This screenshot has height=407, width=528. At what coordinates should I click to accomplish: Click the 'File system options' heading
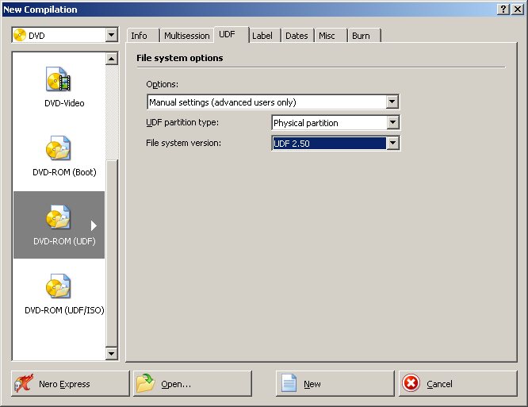point(179,58)
